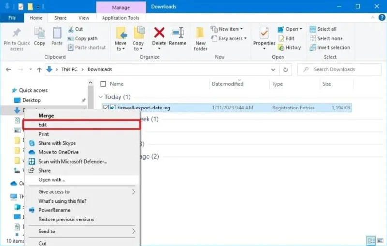The width and height of the screenshot is (387, 246).
Task: Click Cut in the Clipboard ribbon group
Action: click(x=75, y=29)
